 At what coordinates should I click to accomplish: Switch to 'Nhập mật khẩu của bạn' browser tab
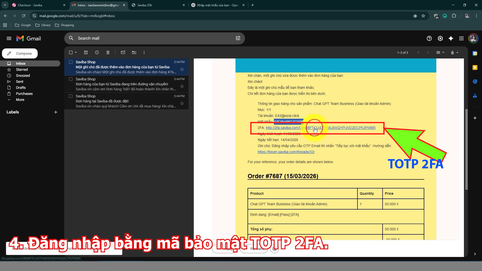[218, 5]
